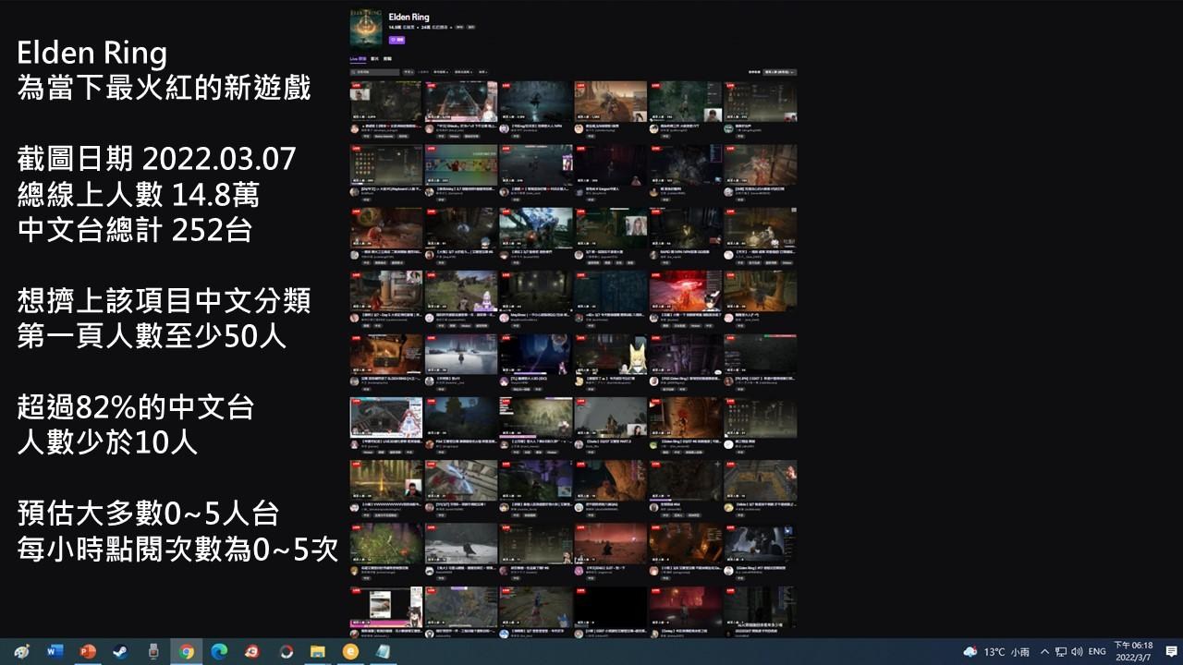Click the paint palette icon on taskbar

[x=21, y=652]
